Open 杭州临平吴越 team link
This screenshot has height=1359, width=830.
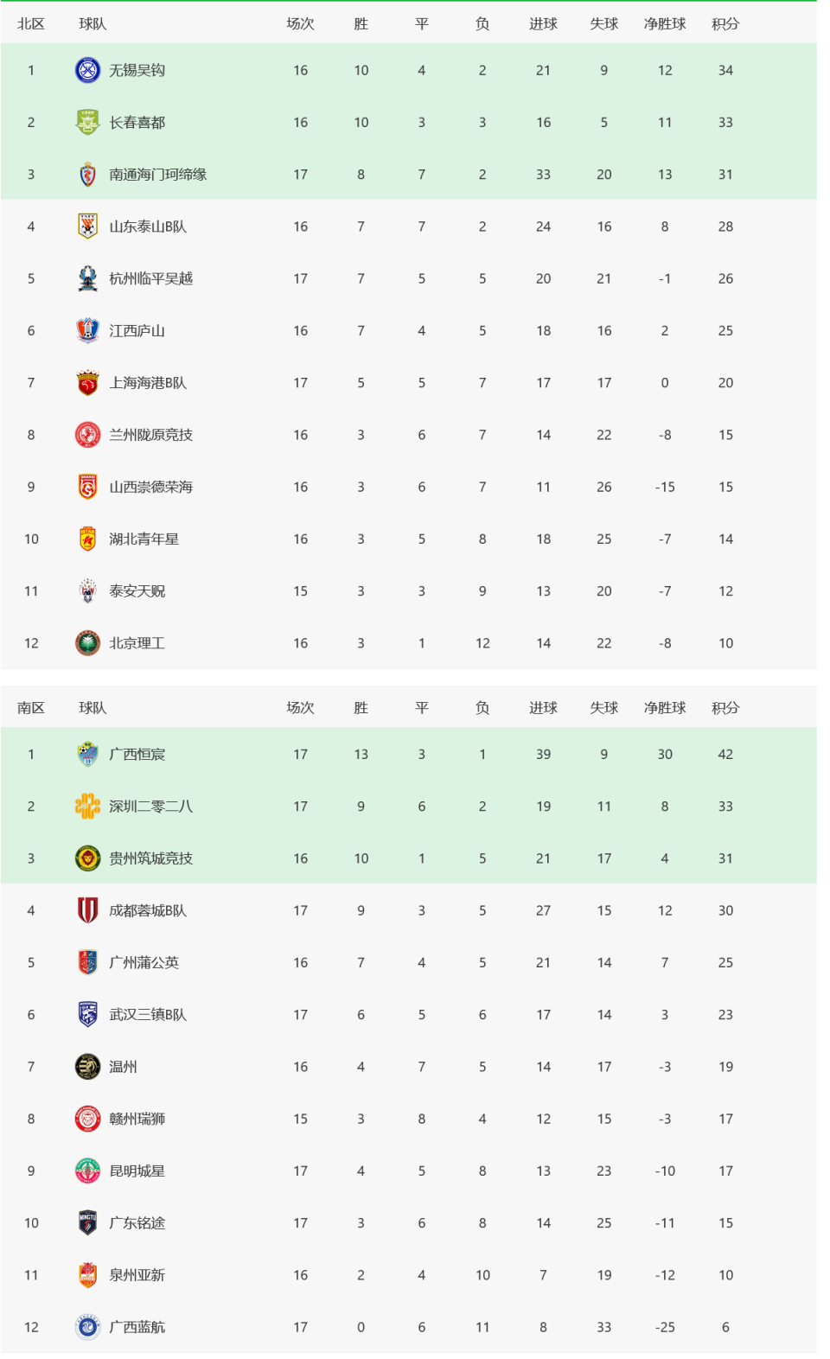coord(150,278)
